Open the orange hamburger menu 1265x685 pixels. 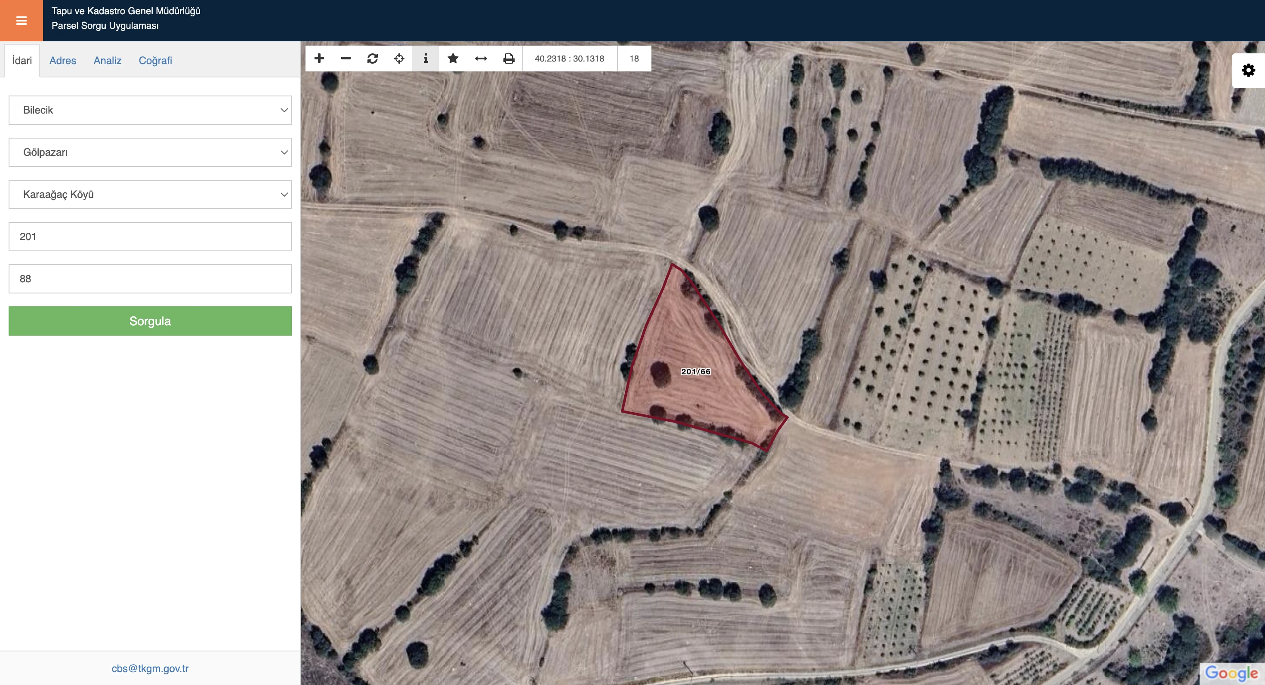[21, 21]
